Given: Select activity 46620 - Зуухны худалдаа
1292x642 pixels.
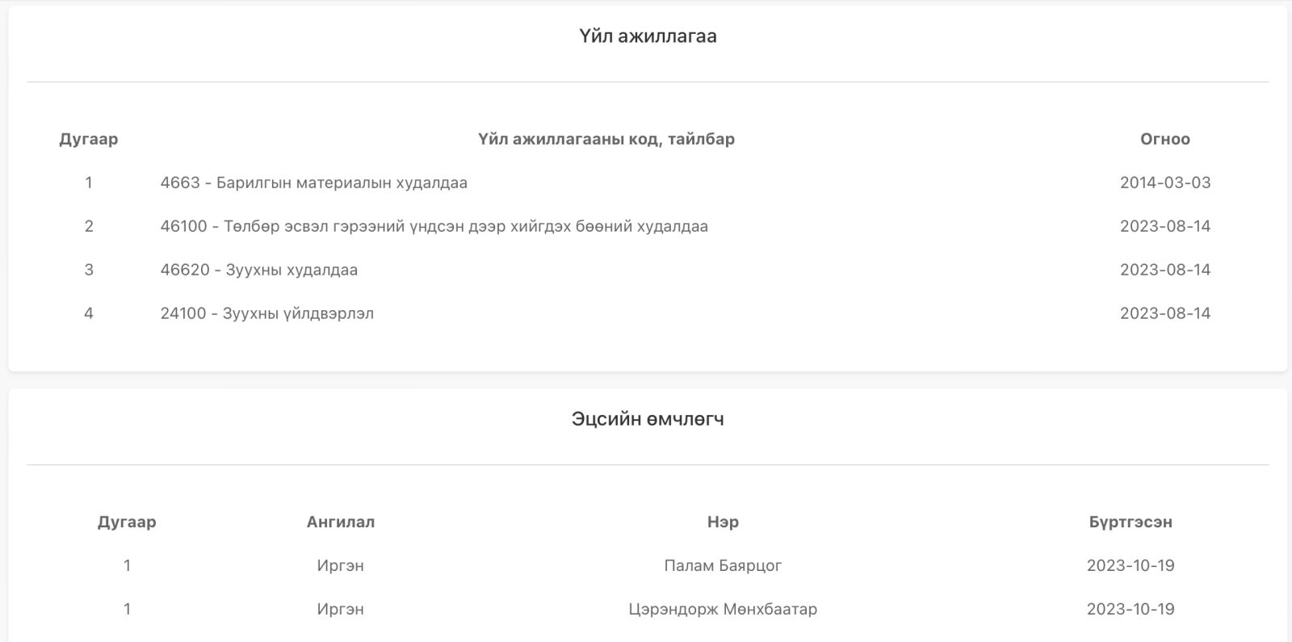Looking at the screenshot, I should point(258,270).
